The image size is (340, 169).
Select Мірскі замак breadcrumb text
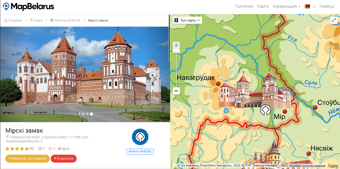point(98,20)
